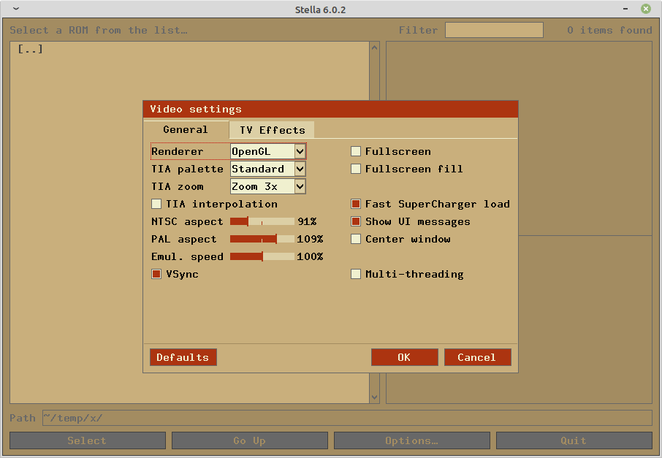This screenshot has width=662, height=458.
Task: Adjust the PAL aspect slider
Action: 262,240
